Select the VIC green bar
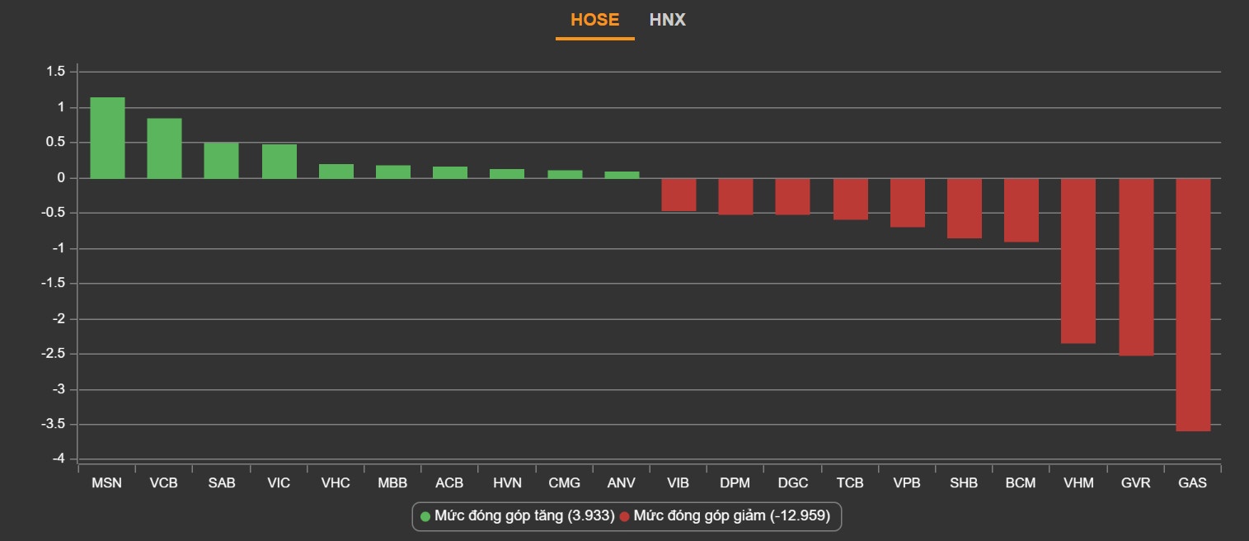The image size is (1249, 541). tap(279, 162)
